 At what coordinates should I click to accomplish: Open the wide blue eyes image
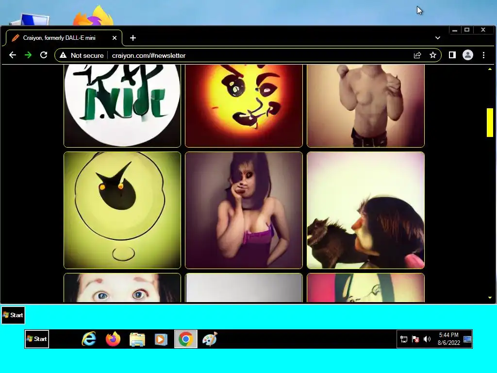pos(122,288)
